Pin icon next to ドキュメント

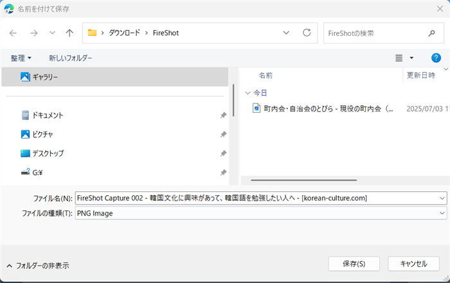[222, 116]
